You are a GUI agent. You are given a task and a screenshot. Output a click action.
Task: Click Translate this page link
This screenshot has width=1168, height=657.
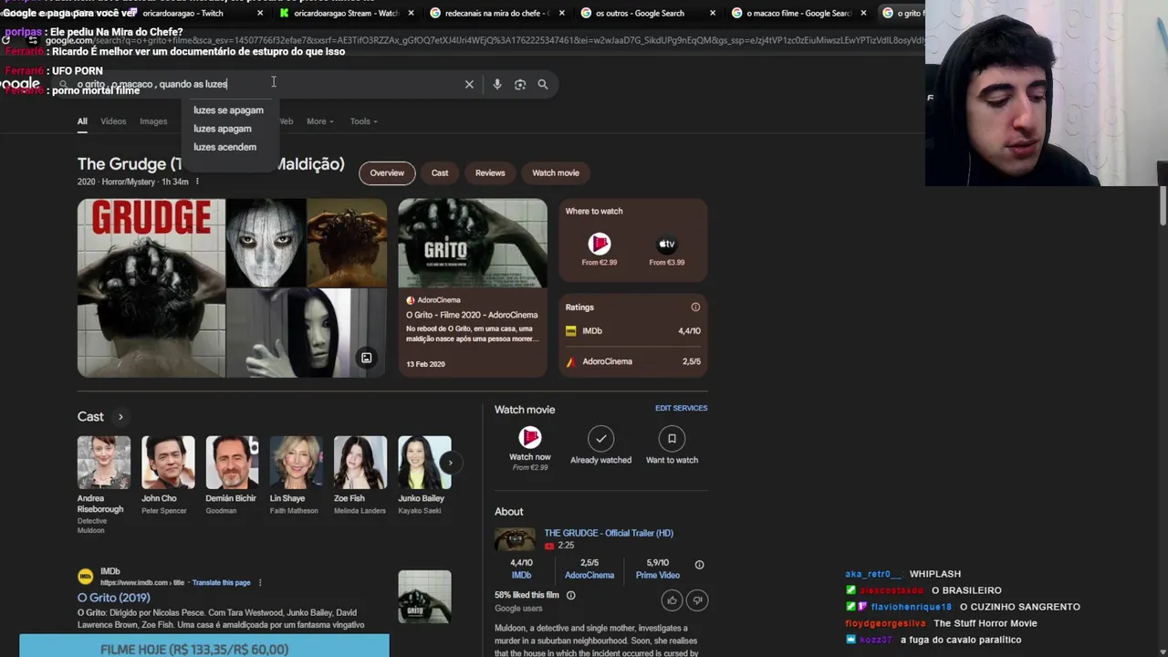[221, 582]
